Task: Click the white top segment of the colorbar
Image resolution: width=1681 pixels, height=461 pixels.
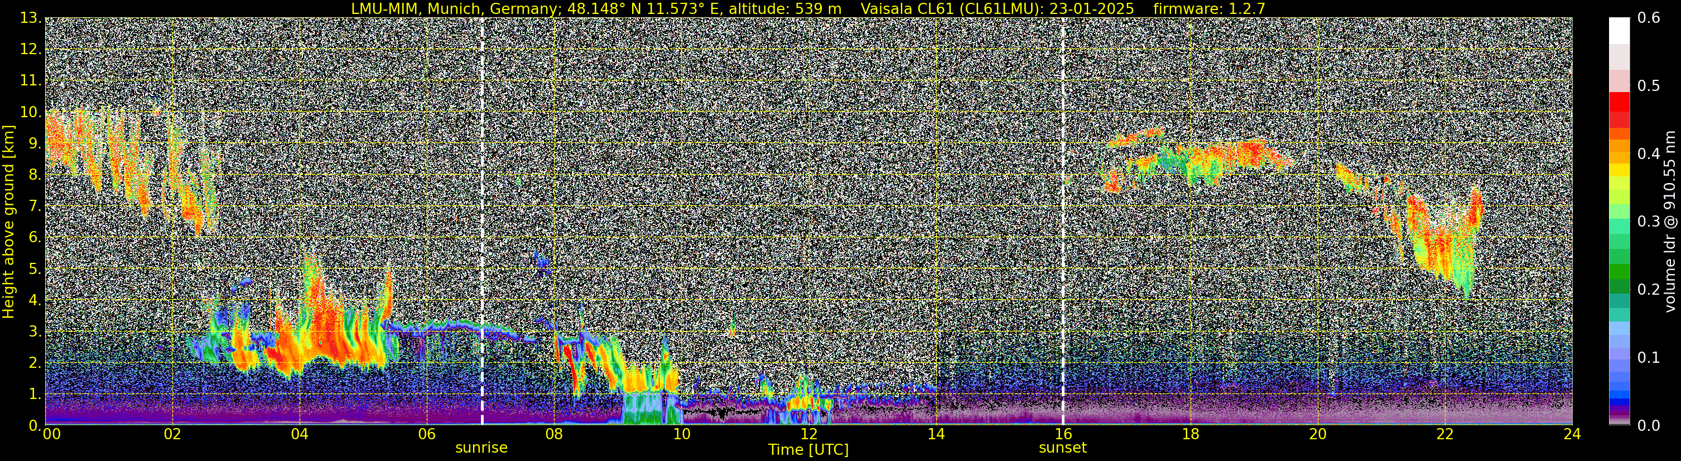Action: (x=1619, y=31)
